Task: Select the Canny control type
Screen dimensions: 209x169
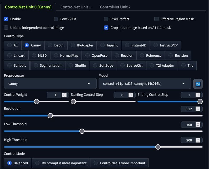Action: click(x=33, y=45)
